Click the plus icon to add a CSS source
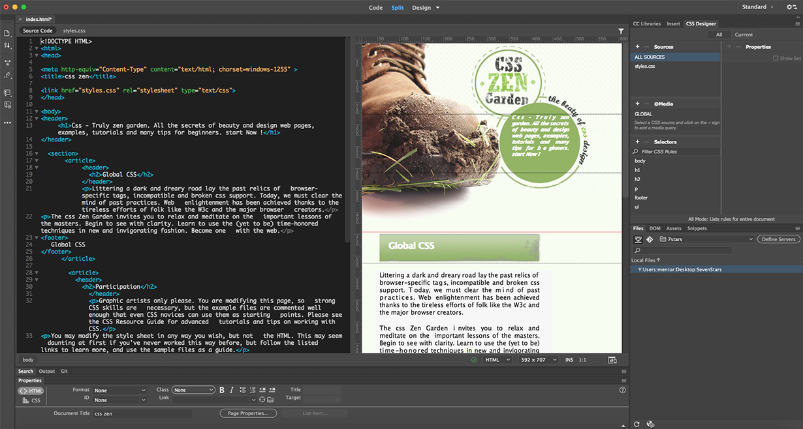 [x=637, y=47]
